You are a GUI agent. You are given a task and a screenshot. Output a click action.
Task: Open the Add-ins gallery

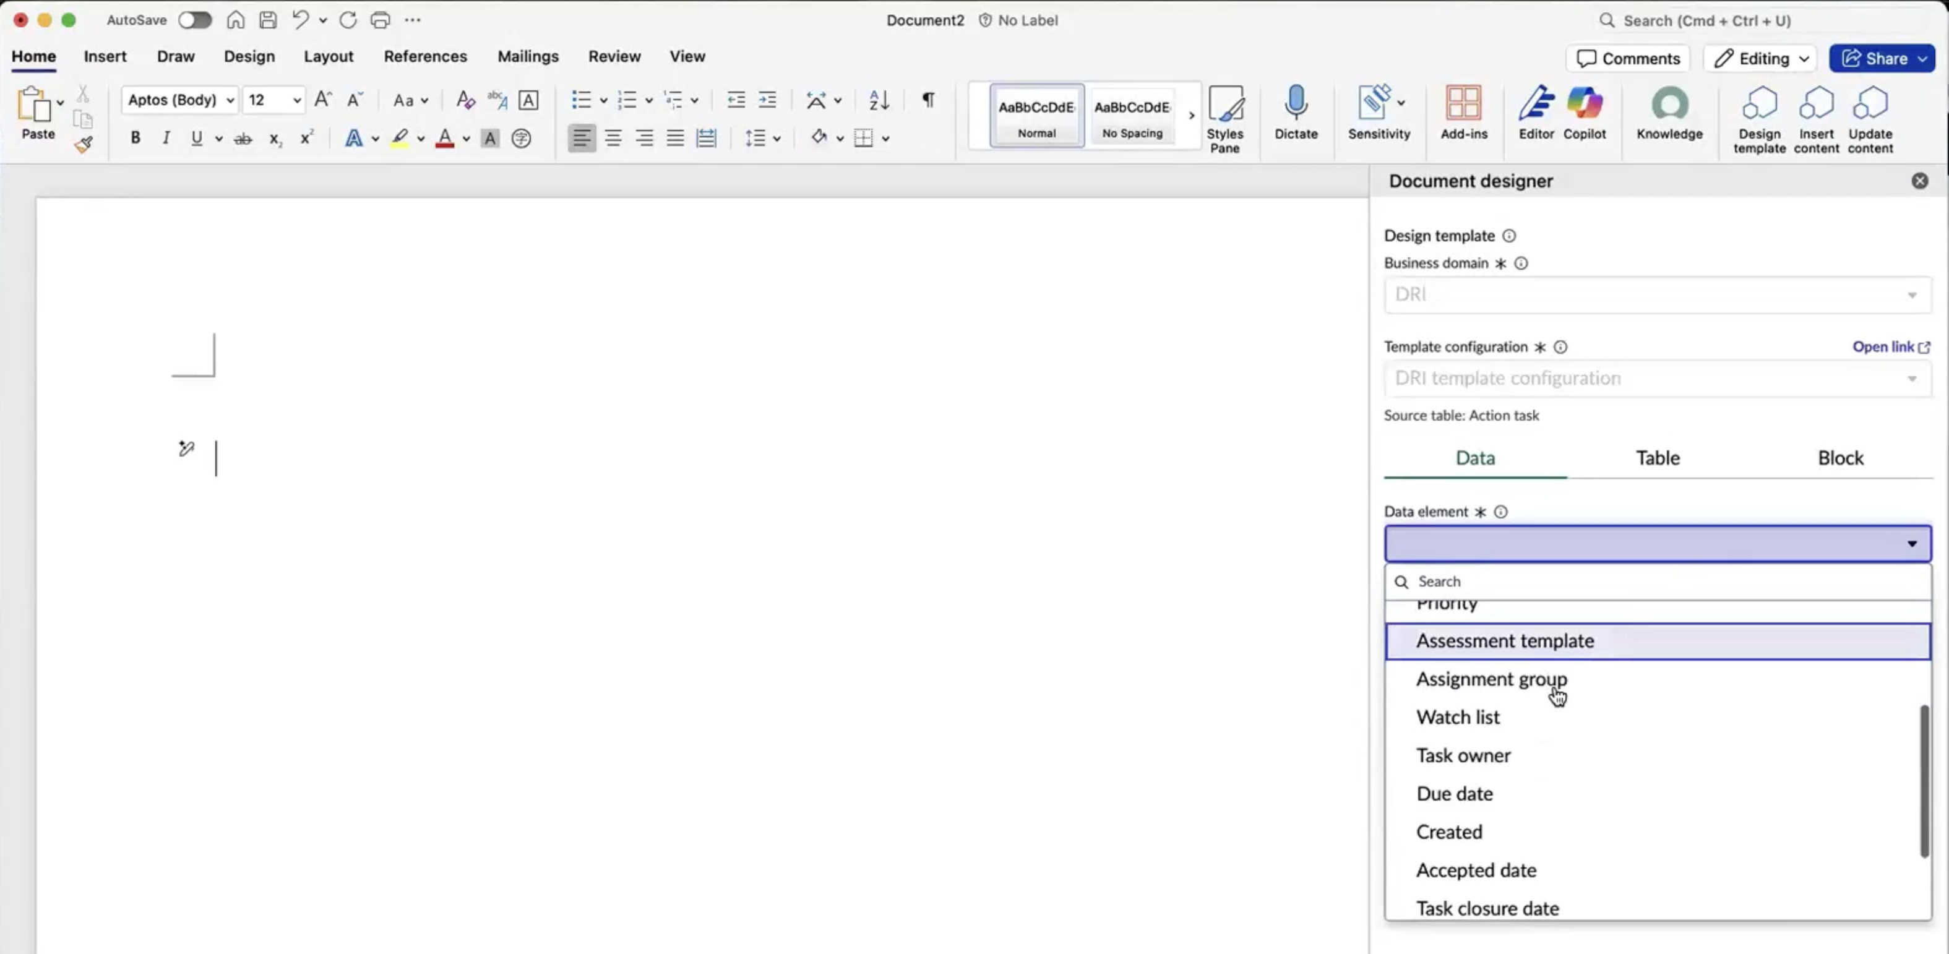point(1463,113)
